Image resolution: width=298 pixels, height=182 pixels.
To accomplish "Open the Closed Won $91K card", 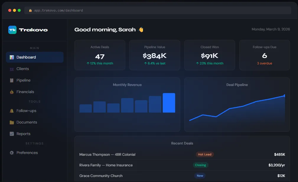I will point(210,55).
